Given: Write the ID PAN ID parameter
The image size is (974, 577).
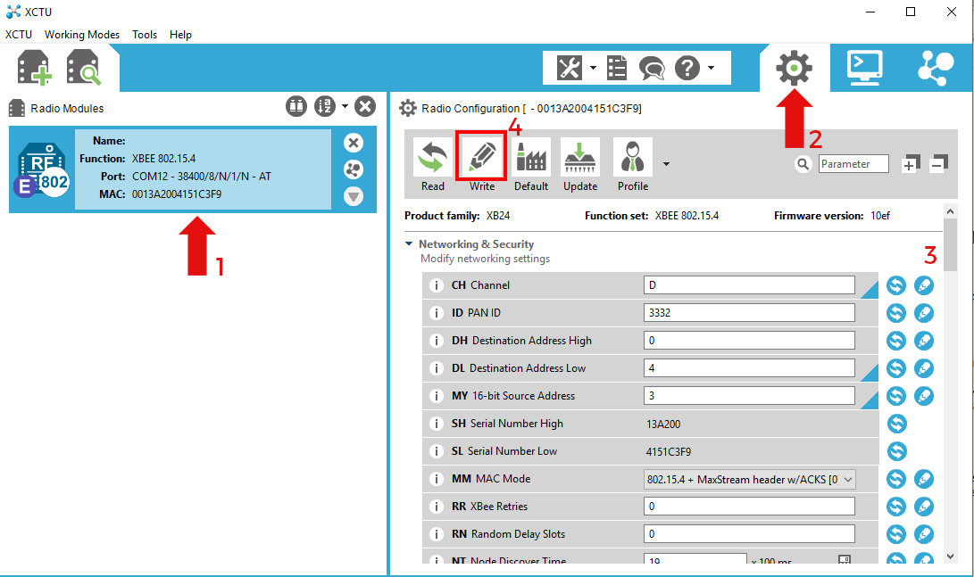Looking at the screenshot, I should [924, 313].
